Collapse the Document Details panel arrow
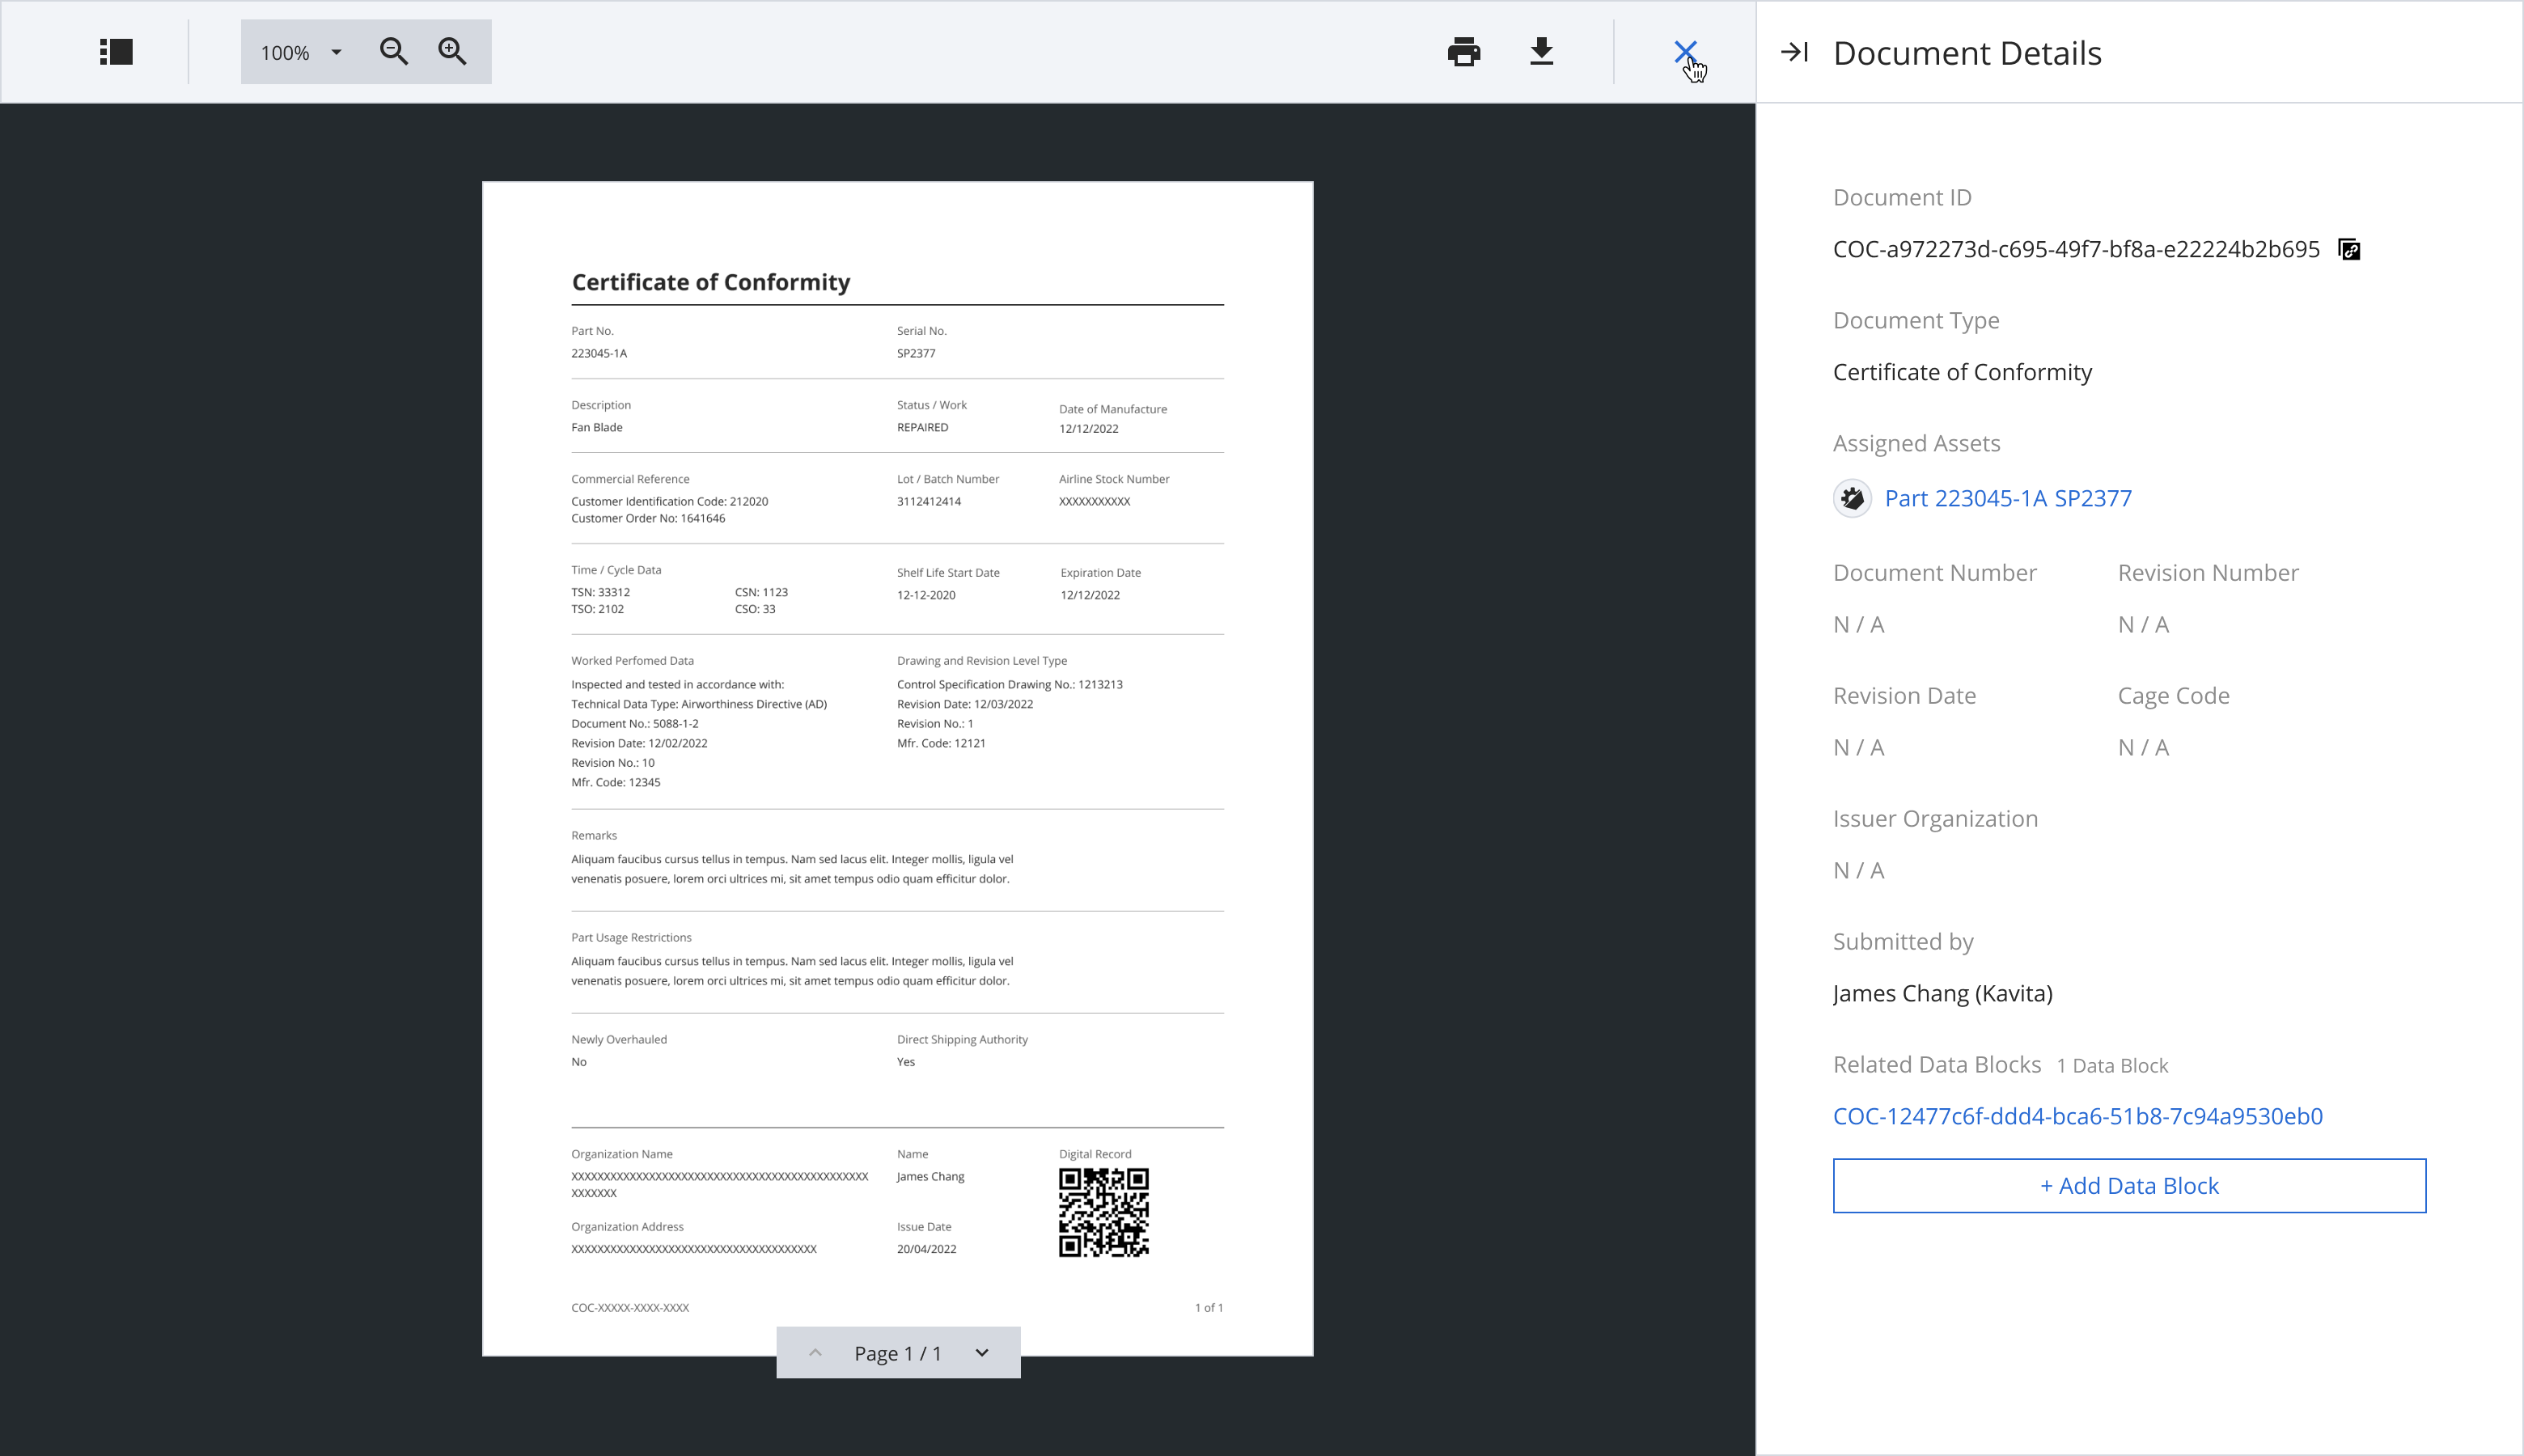The width and height of the screenshot is (2524, 1456). pos(1795,52)
